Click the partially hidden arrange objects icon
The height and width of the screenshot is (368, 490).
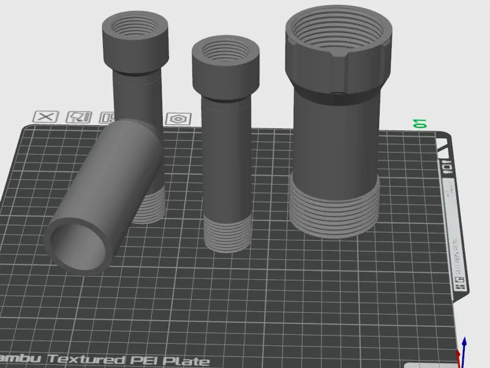tap(107, 118)
